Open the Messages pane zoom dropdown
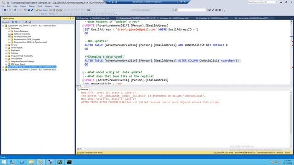Image resolution: width=294 pixels, height=165 pixels. click(x=85, y=149)
